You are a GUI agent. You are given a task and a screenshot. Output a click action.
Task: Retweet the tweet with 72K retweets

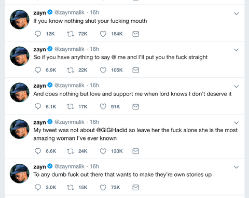pyautogui.click(x=71, y=34)
